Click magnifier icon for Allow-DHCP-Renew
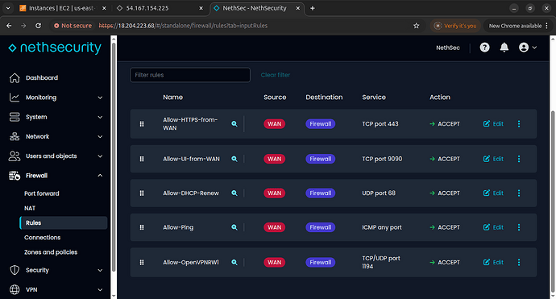Image resolution: width=556 pixels, height=299 pixels. (x=234, y=193)
